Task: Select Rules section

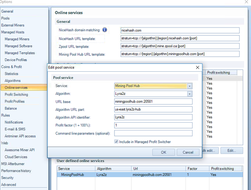Action: tap(5, 115)
